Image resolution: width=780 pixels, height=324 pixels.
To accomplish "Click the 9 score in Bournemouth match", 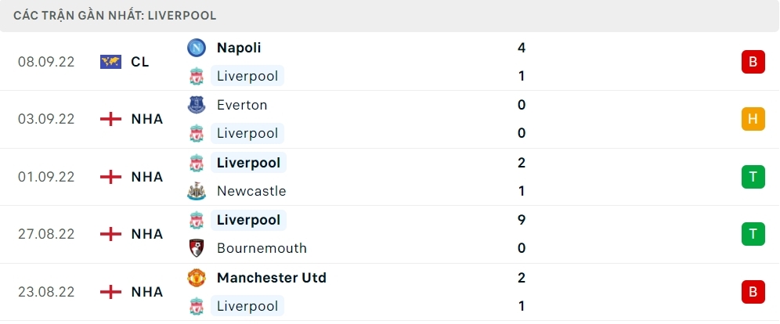I will pos(522,220).
